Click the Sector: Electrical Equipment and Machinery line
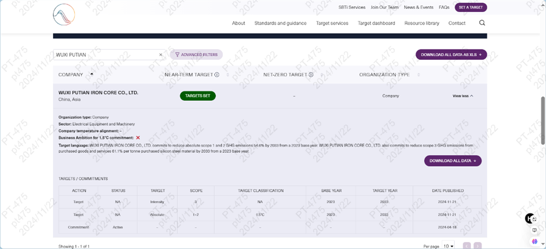The width and height of the screenshot is (546, 249). [97, 124]
